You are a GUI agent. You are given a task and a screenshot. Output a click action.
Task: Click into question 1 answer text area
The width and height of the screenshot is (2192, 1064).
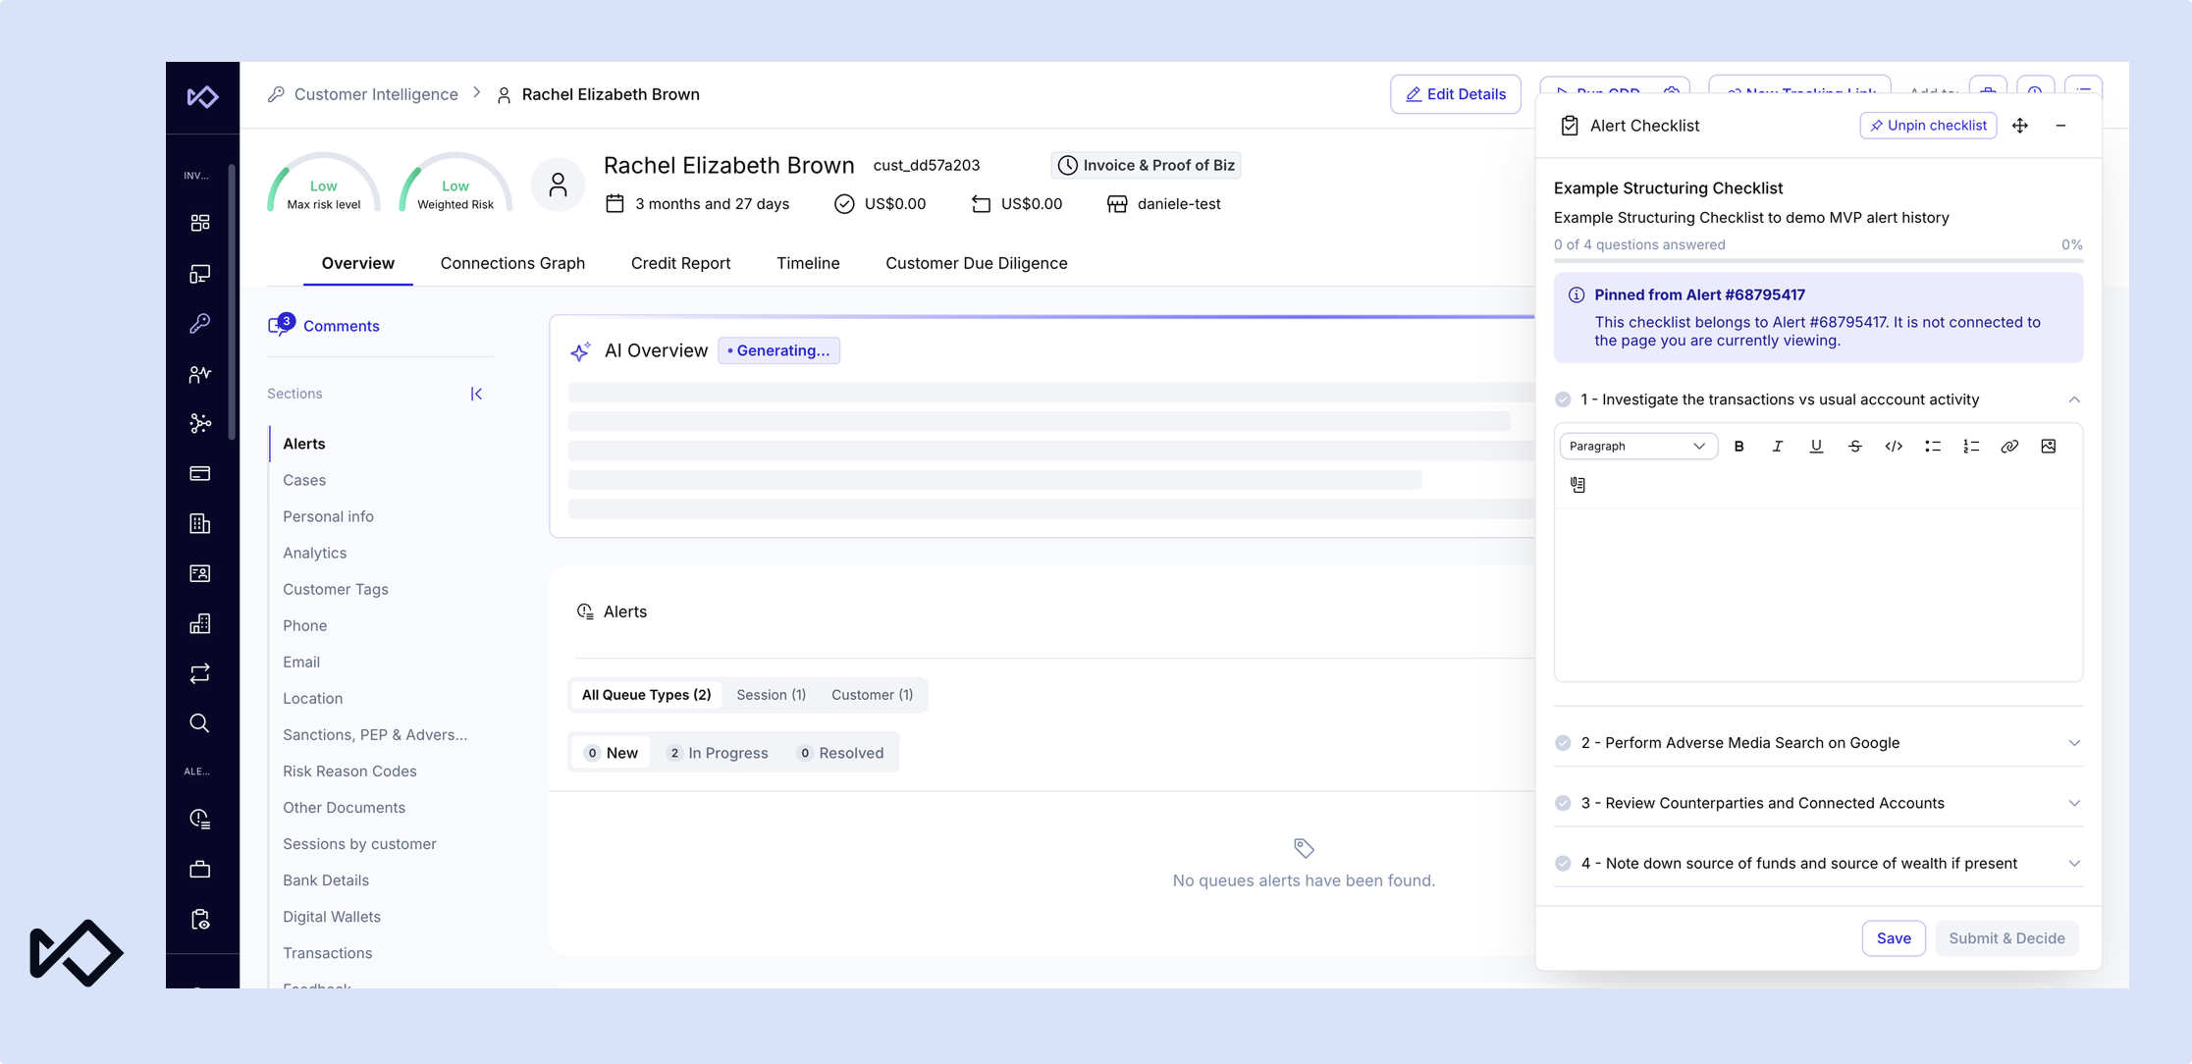tap(1818, 594)
